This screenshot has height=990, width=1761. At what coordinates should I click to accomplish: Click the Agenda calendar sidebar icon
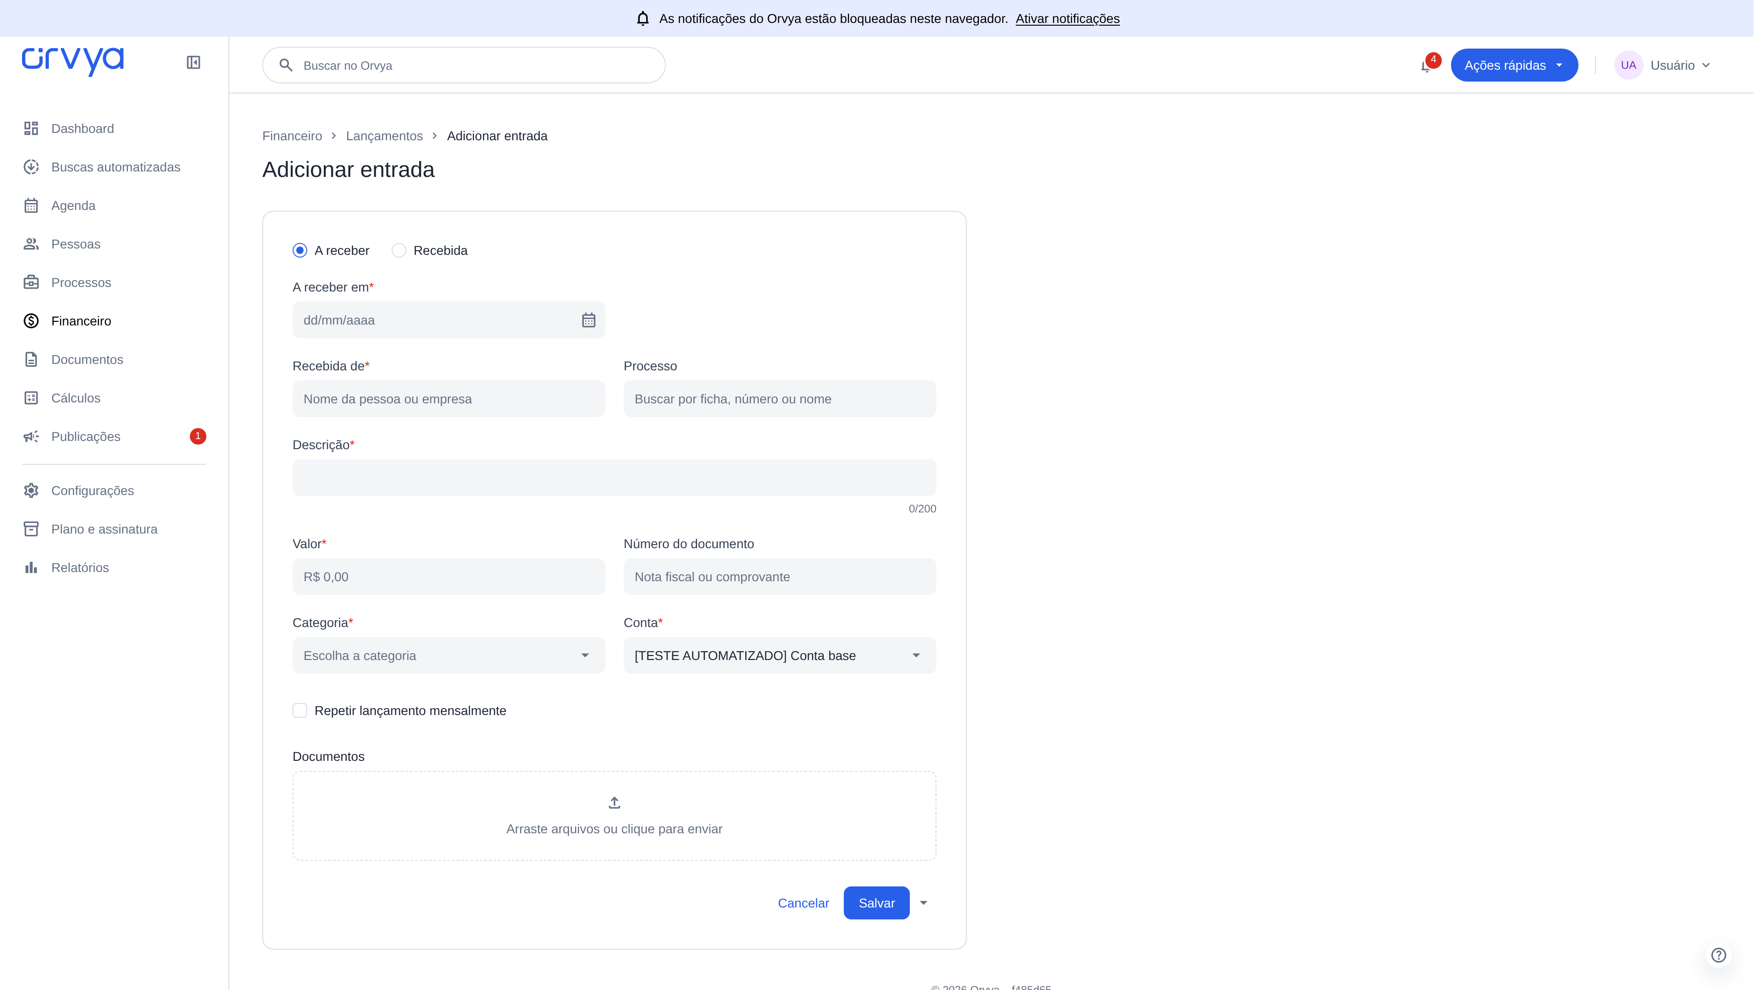[31, 206]
